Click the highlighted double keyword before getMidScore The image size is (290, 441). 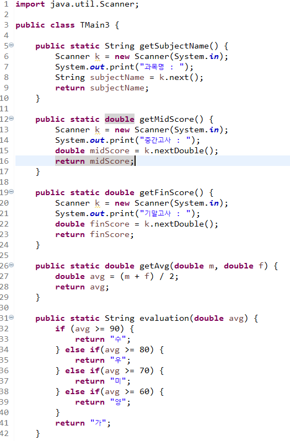120,119
